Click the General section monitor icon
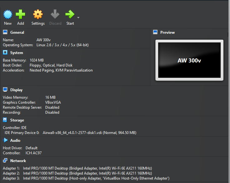The image size is (230, 183). coord(5,32)
